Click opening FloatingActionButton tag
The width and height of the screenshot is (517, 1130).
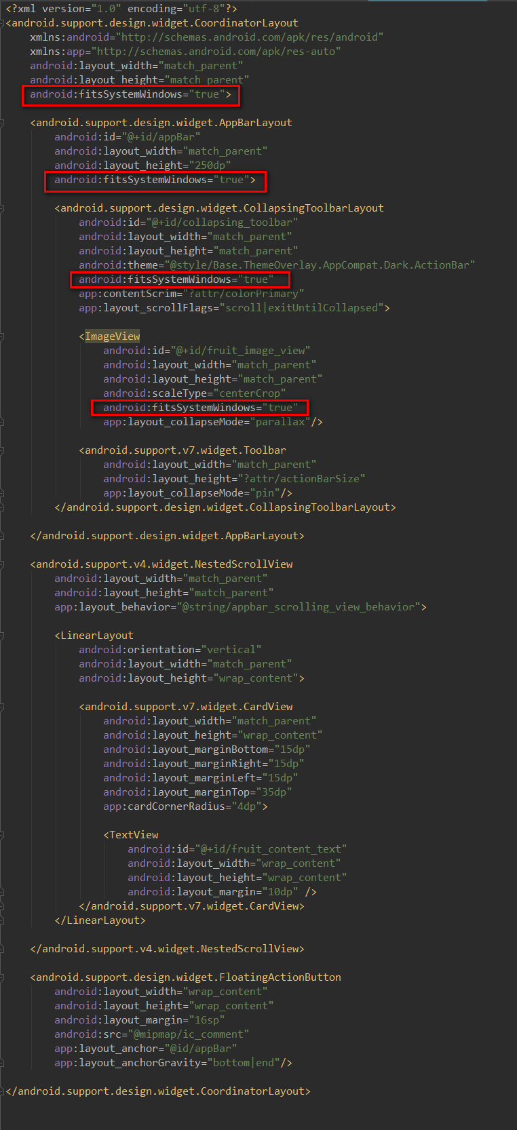click(x=185, y=977)
